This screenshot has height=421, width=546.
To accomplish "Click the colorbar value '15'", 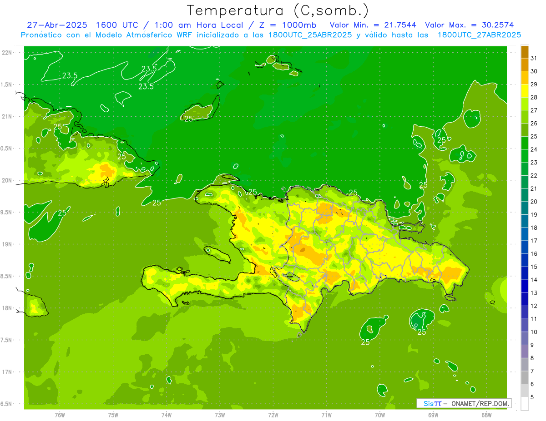I will coord(534,267).
